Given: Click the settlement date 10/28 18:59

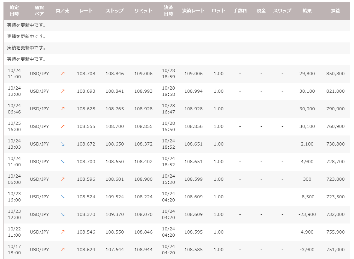Looking at the screenshot, I should (x=168, y=74).
